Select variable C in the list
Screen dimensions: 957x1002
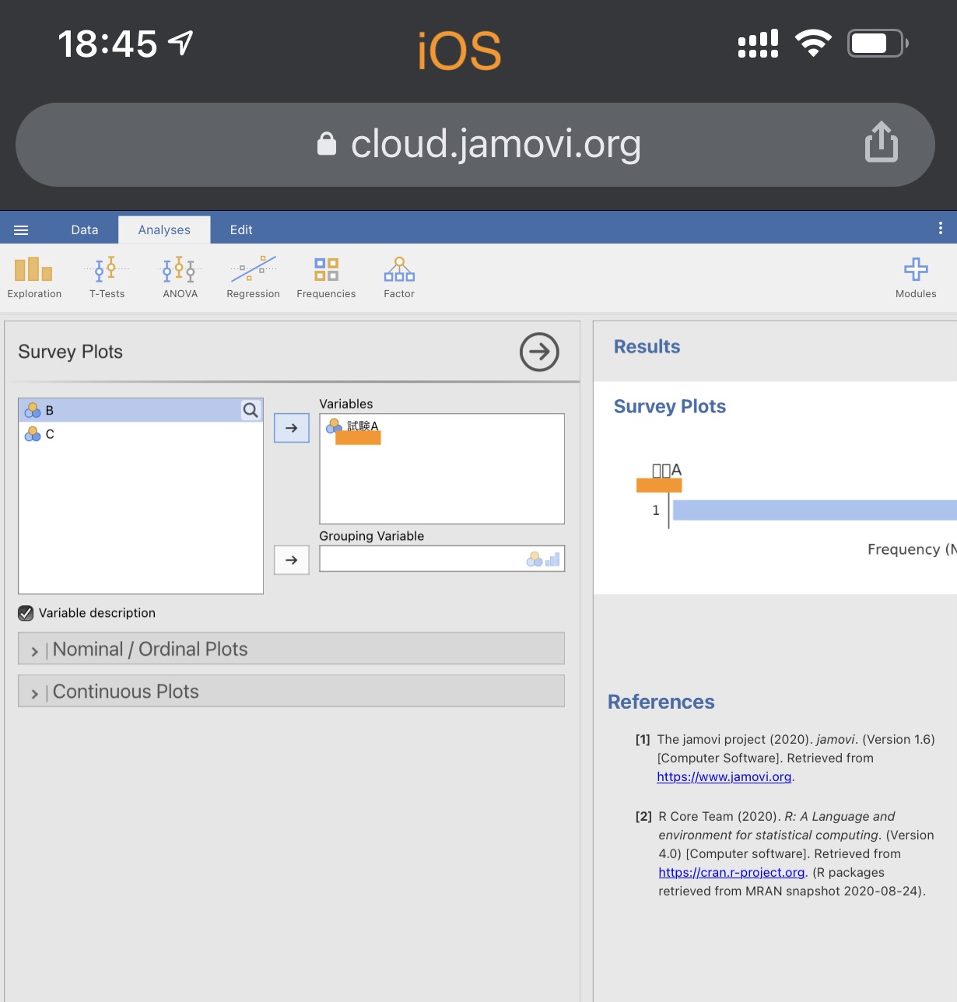point(140,434)
